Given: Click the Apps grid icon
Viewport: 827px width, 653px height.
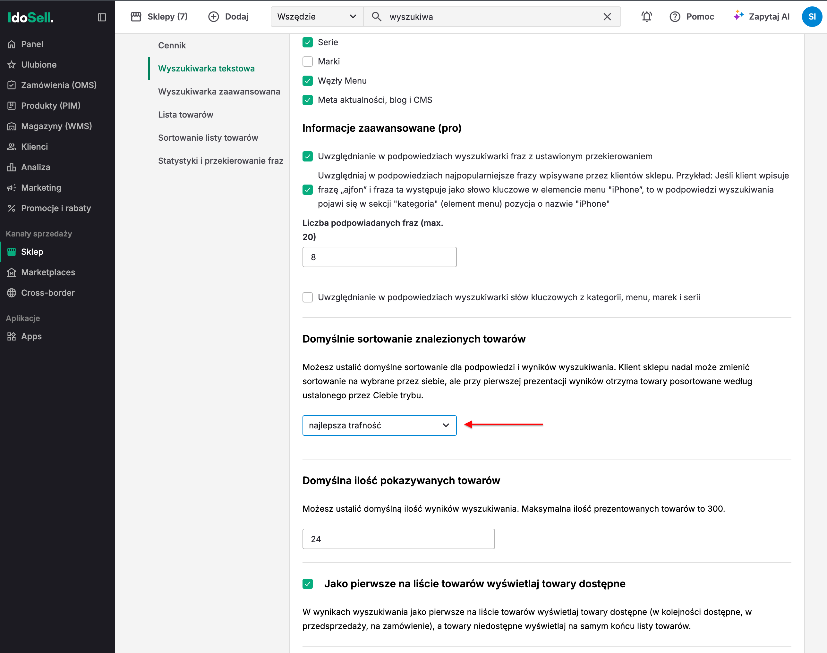Looking at the screenshot, I should tap(12, 336).
